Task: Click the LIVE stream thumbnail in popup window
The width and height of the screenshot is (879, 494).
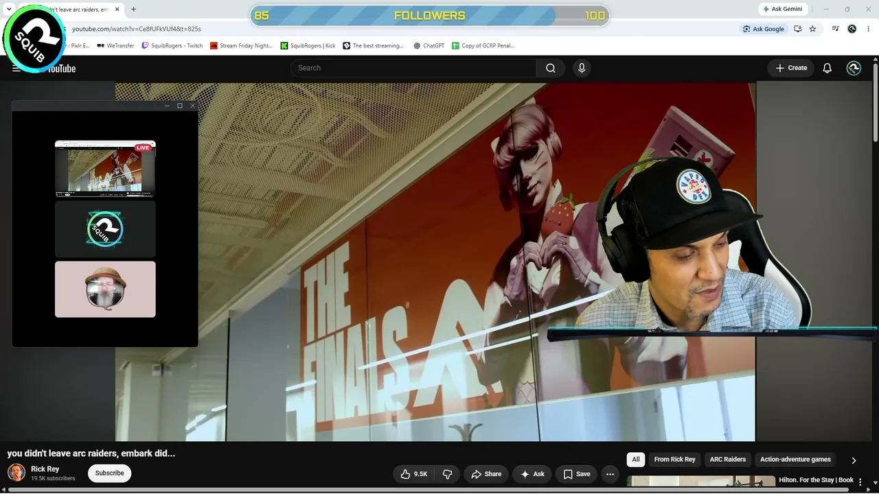Action: click(105, 169)
